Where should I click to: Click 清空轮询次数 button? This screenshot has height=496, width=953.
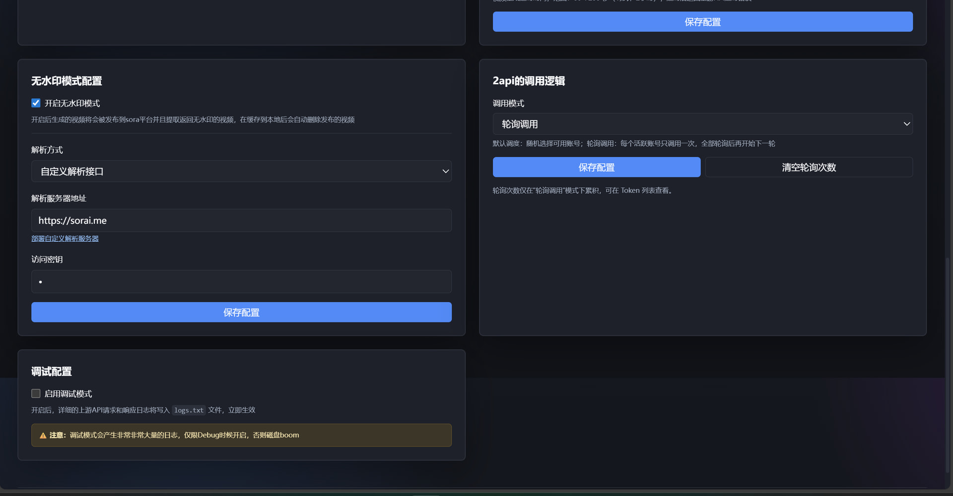pyautogui.click(x=809, y=167)
